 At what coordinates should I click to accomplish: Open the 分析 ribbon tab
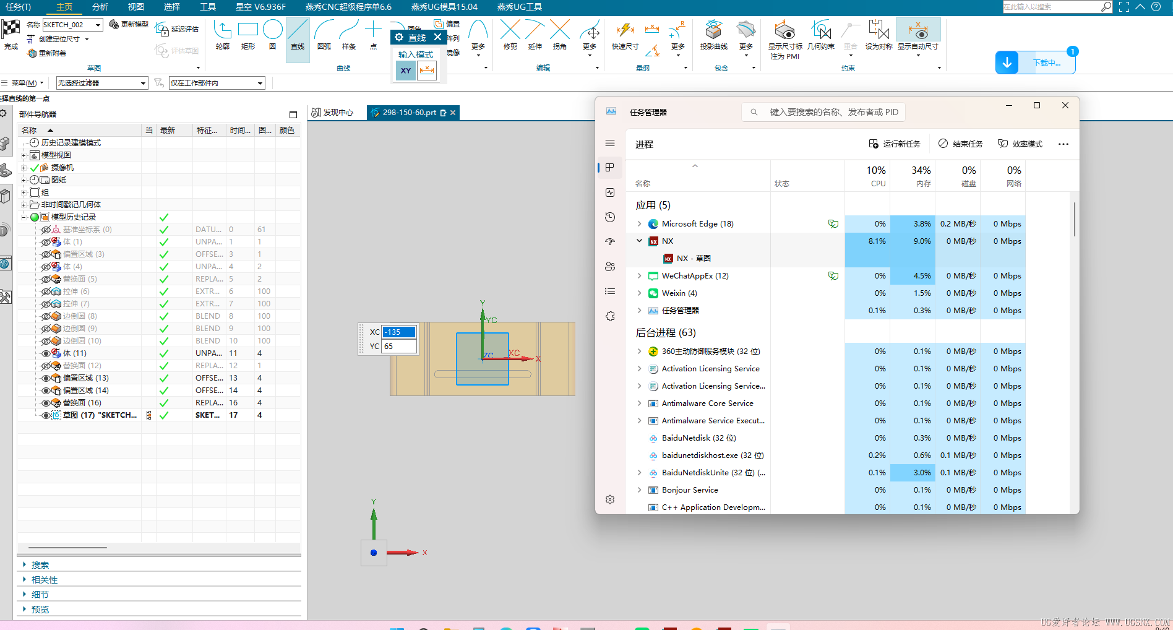tap(100, 7)
